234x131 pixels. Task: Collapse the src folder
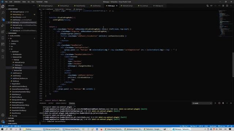(x=11, y=39)
